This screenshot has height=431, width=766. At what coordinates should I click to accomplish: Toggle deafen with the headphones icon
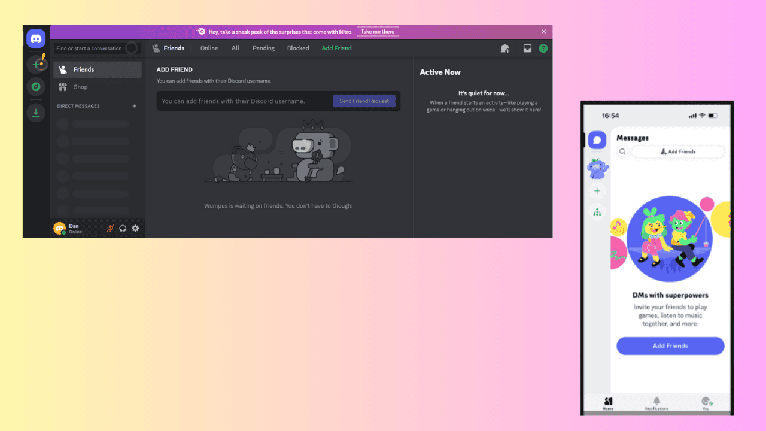tap(122, 228)
